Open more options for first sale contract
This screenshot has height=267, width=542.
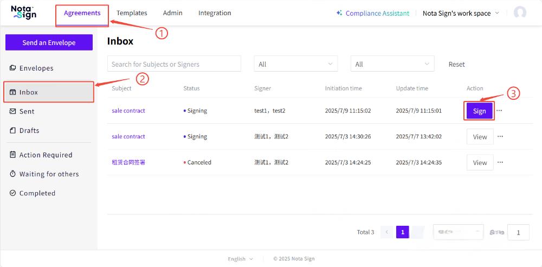[500, 110]
